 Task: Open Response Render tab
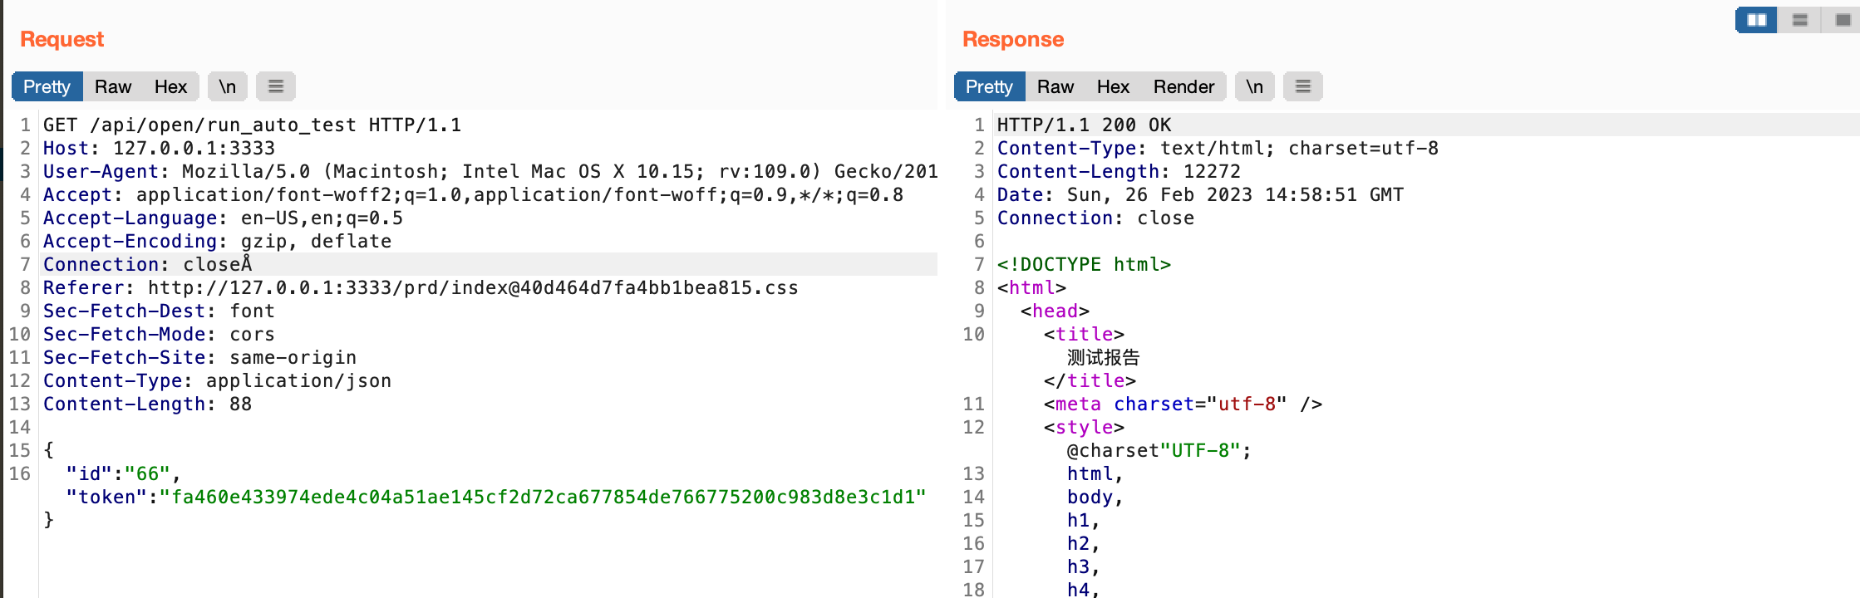click(1183, 86)
